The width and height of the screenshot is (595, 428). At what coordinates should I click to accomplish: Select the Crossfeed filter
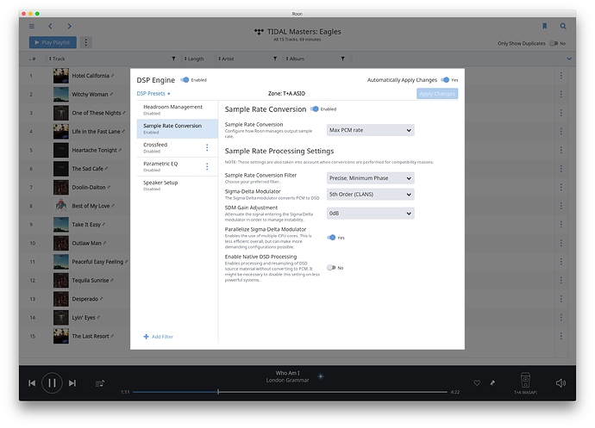[178, 147]
